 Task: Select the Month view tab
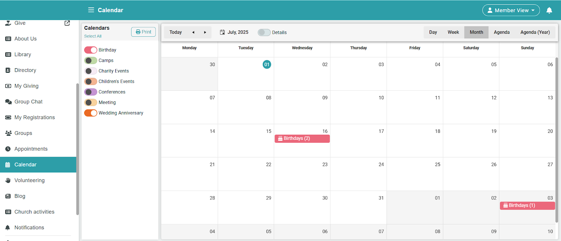click(476, 32)
